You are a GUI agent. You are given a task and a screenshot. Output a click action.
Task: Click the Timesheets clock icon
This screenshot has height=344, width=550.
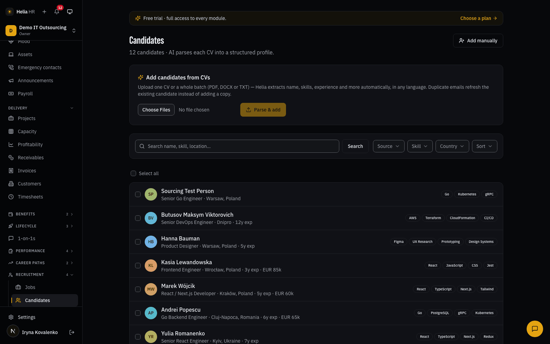[11, 197]
